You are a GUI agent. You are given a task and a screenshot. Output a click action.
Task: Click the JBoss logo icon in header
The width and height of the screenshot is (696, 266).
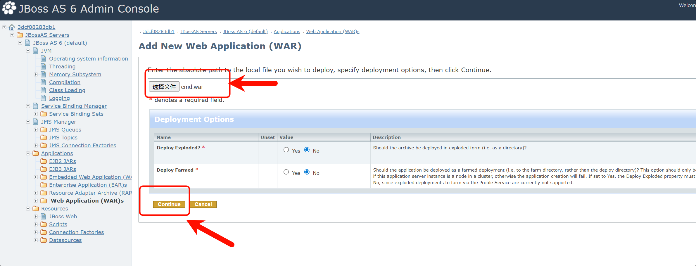tap(9, 8)
